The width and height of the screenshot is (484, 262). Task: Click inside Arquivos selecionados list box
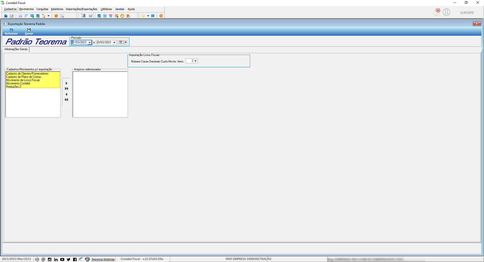(x=100, y=94)
